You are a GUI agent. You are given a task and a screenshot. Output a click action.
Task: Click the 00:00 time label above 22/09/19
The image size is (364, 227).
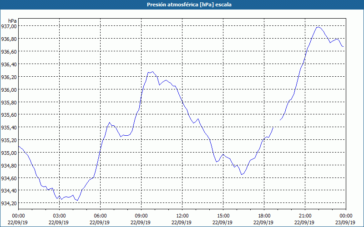18,216
